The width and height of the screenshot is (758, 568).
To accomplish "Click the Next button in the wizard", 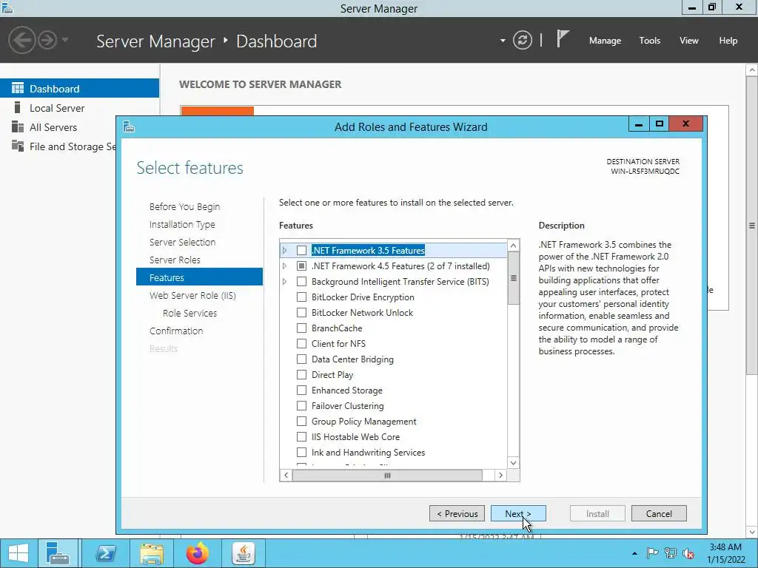I will click(x=518, y=513).
